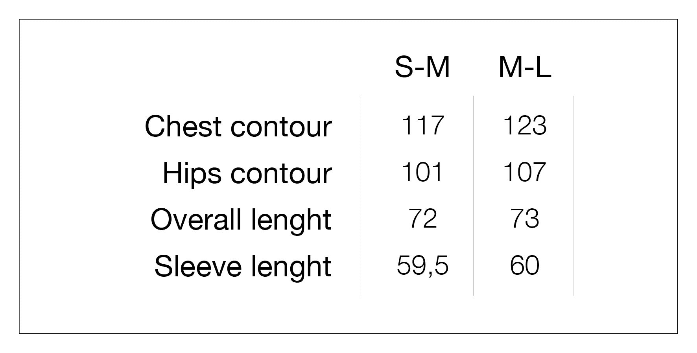The image size is (697, 353).
Task: Click the 59,5 sleeve length value
Action: [422, 266]
